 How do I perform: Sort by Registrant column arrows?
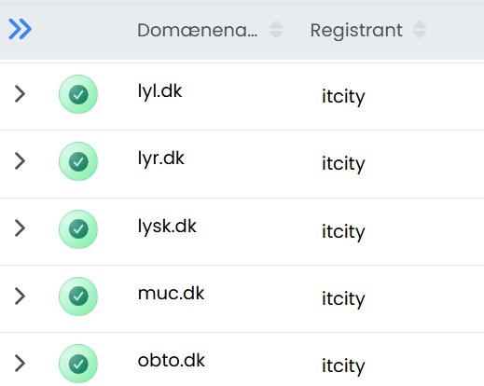(x=420, y=30)
